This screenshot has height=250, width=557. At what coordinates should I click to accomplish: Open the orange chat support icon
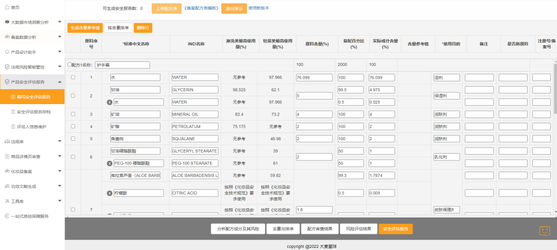coord(545,231)
